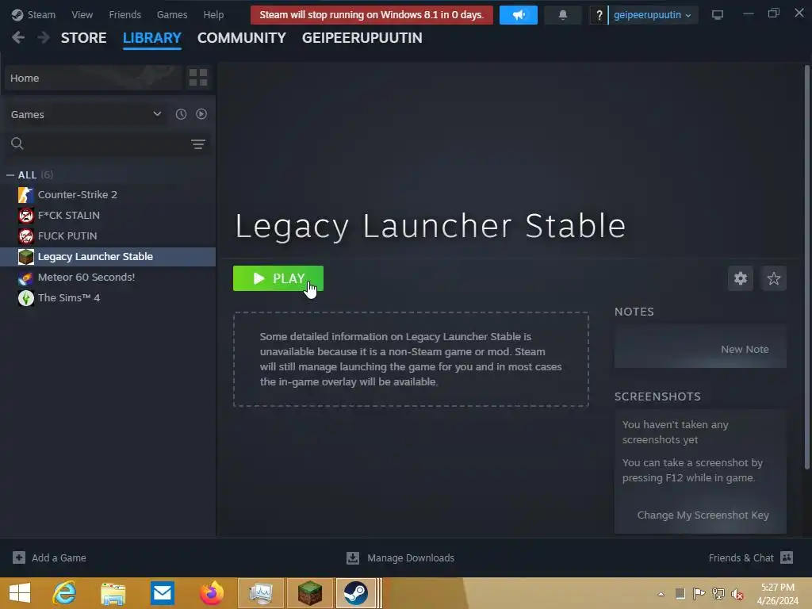Go back with the left arrow
The image size is (812, 609).
point(18,37)
